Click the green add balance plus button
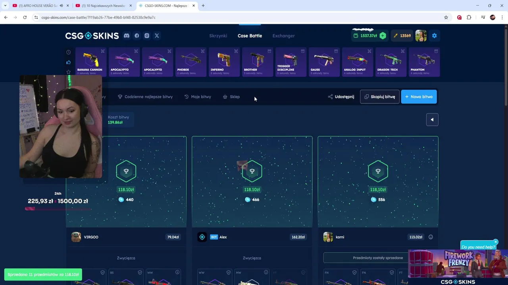The height and width of the screenshot is (285, 508). [383, 36]
